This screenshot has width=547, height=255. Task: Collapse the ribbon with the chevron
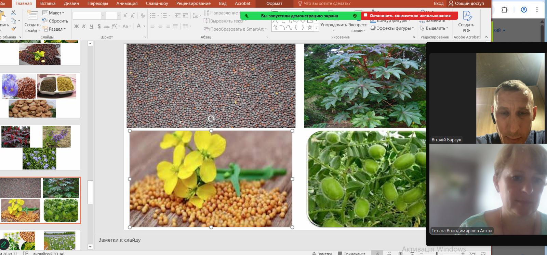tap(486, 37)
